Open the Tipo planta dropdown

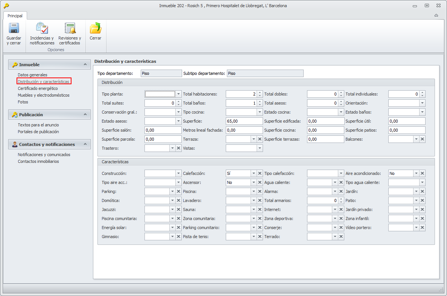[x=178, y=94]
